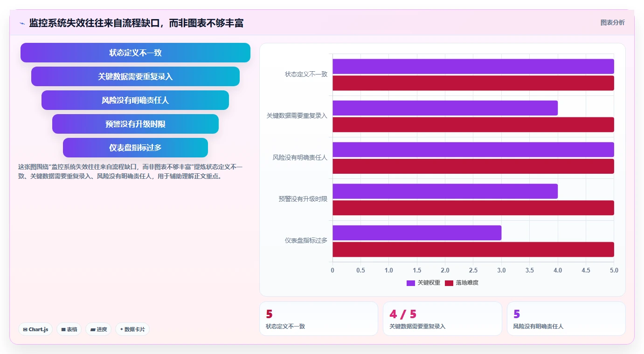The width and height of the screenshot is (644, 354).
Task: Click the crimson bar for 预警没有升级时限
Action: (473, 208)
